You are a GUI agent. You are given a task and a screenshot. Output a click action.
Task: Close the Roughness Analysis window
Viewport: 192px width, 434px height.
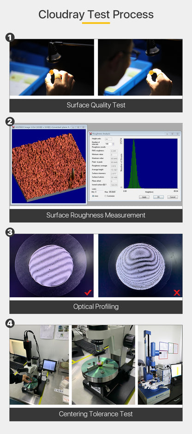point(177,134)
